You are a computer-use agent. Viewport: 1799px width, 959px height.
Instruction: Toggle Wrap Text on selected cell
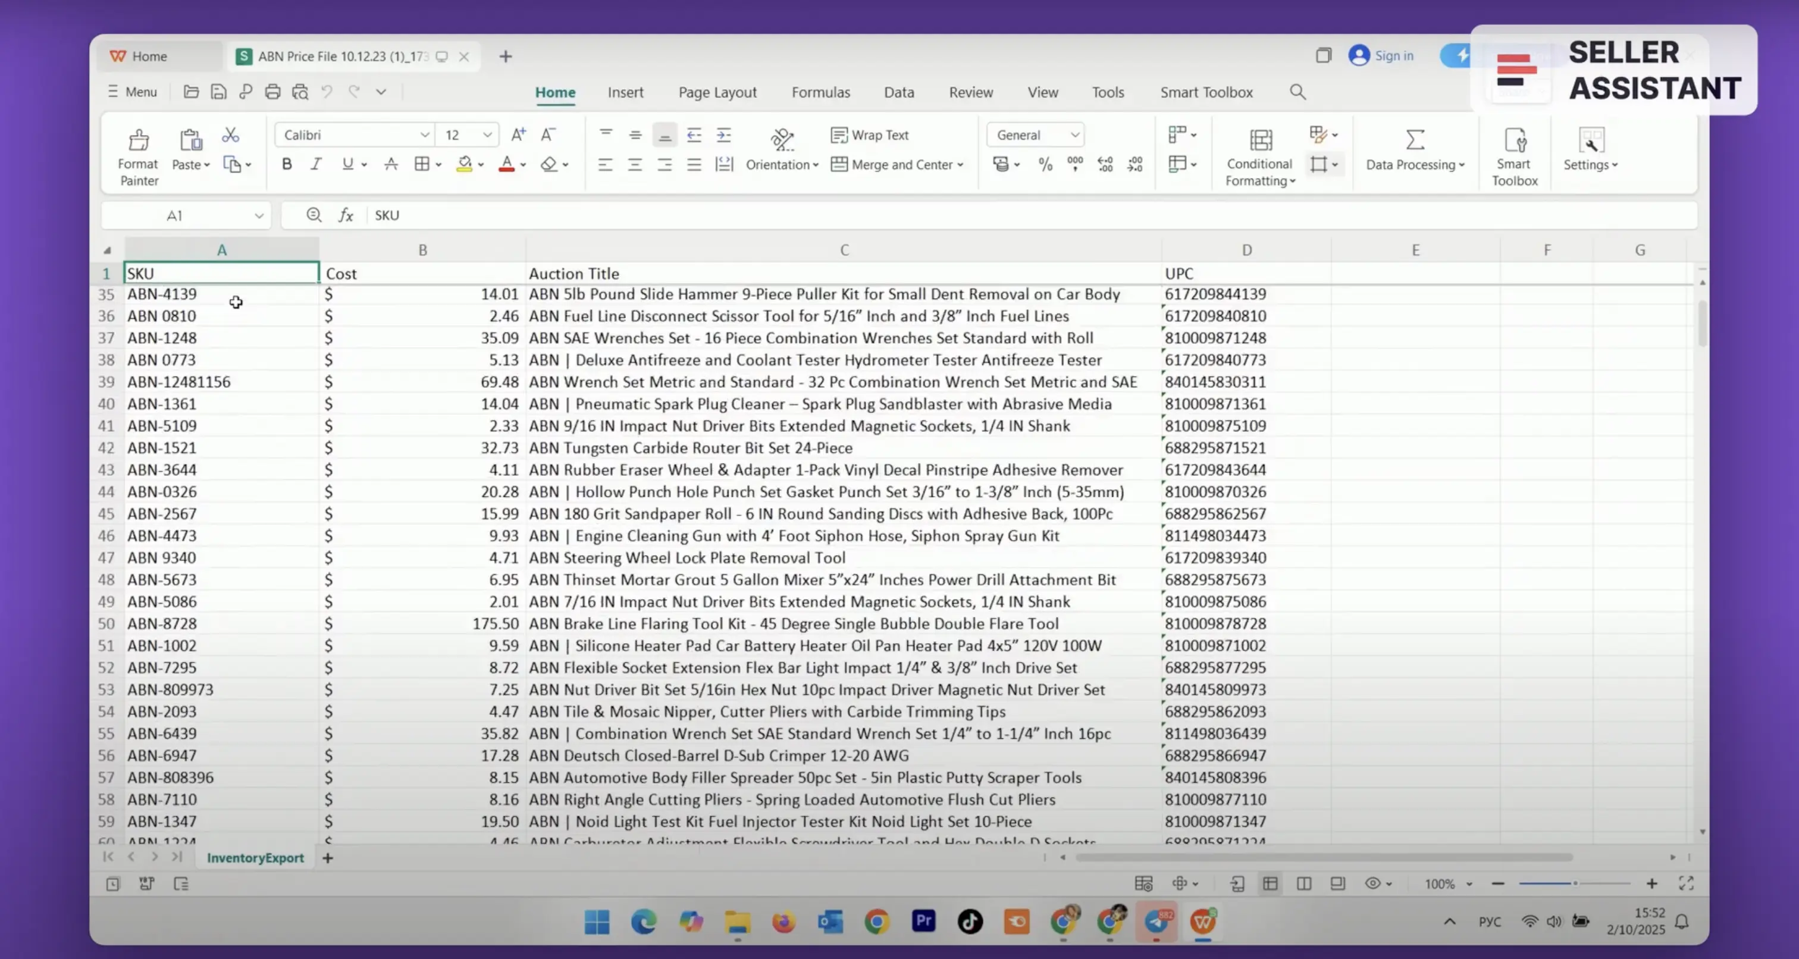(x=870, y=135)
